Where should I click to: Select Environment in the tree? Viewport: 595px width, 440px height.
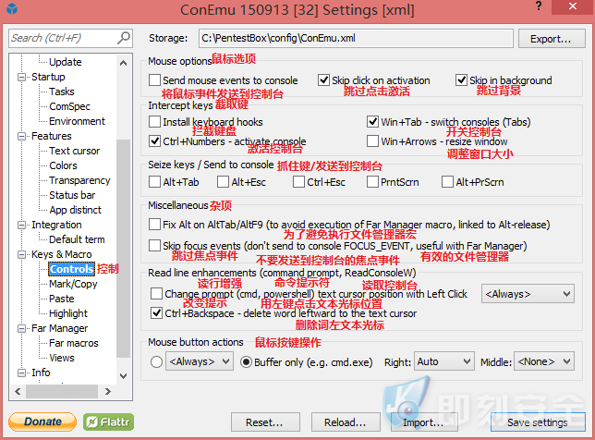77,121
